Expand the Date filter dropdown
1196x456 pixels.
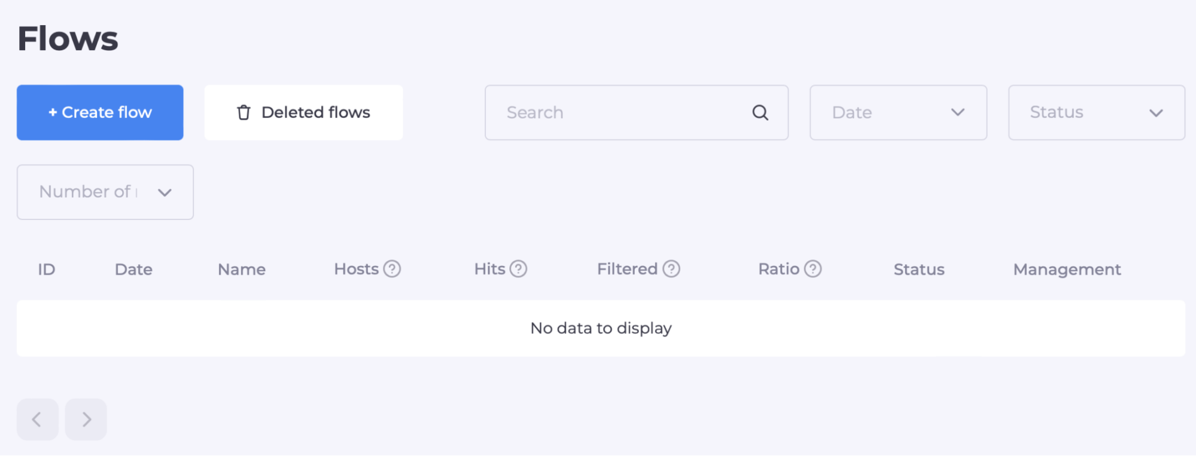coord(897,112)
